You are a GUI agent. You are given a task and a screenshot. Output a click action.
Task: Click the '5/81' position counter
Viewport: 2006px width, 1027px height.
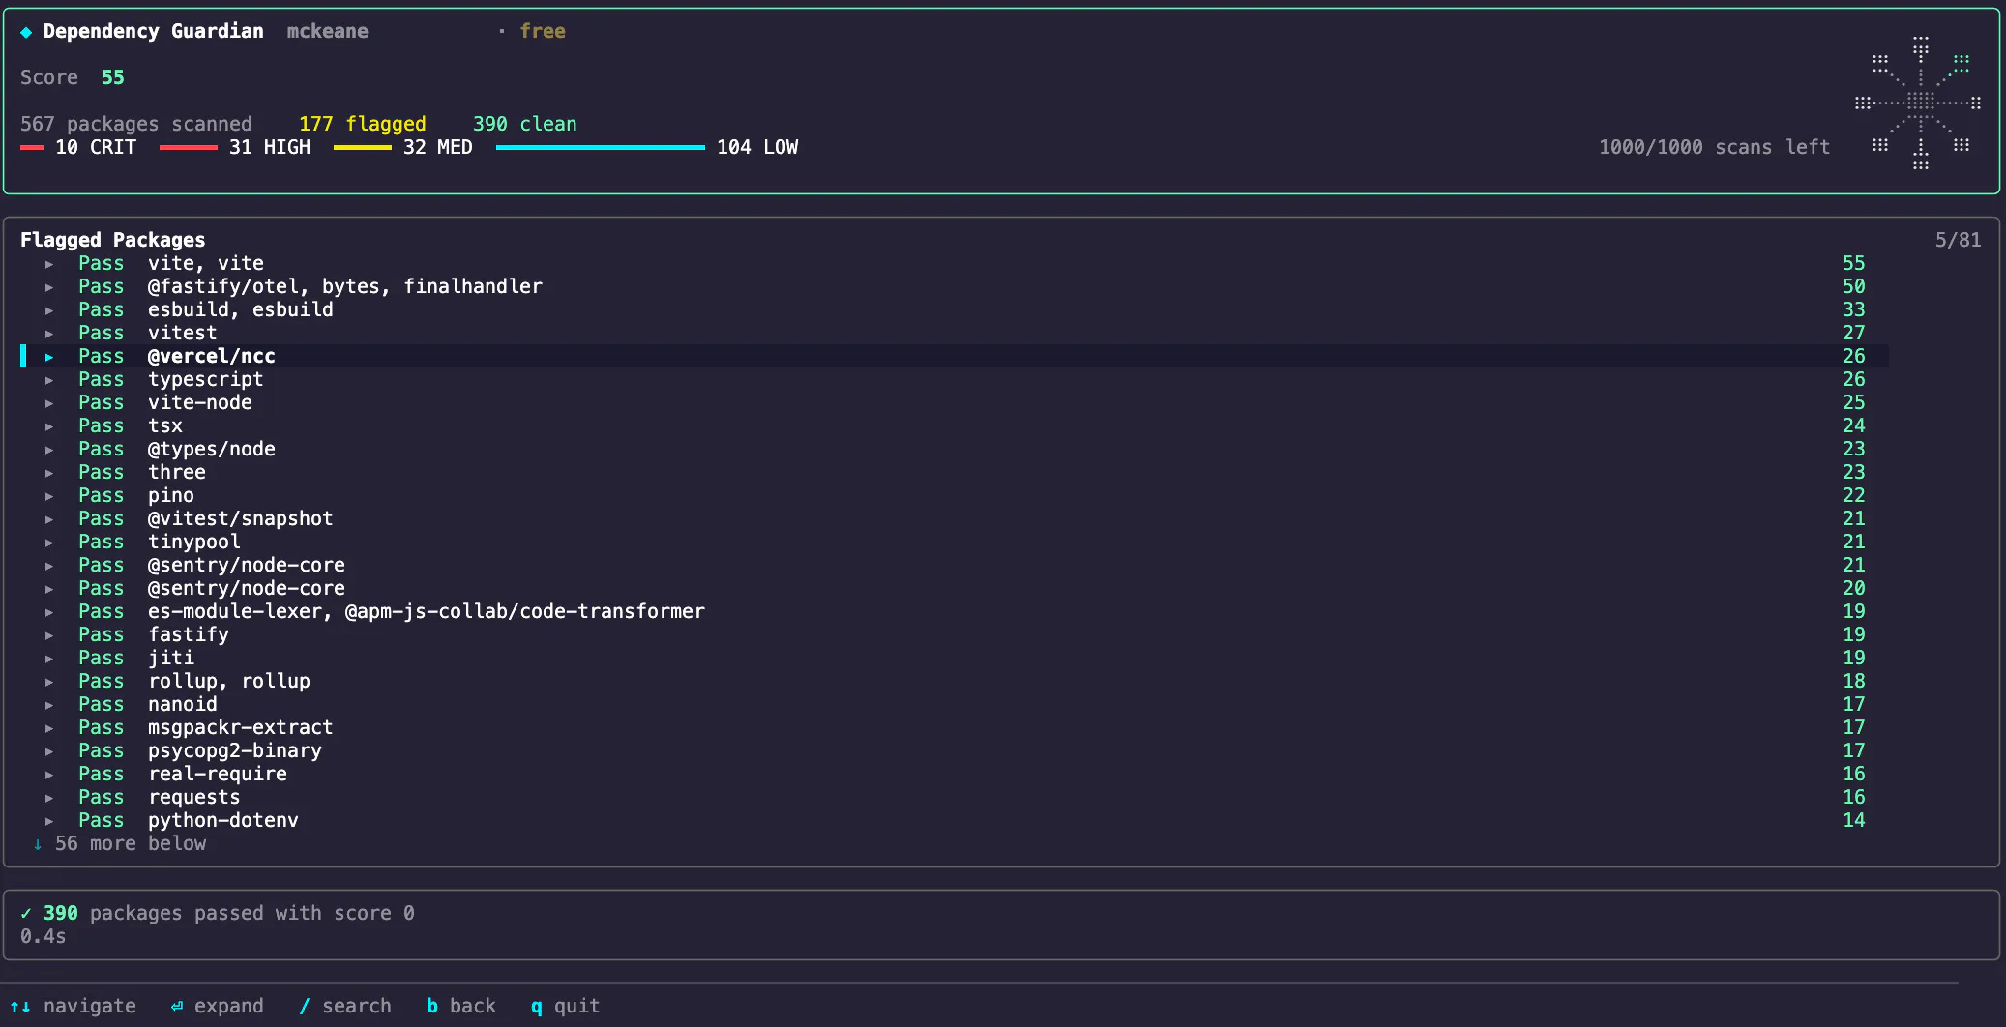tap(1958, 240)
